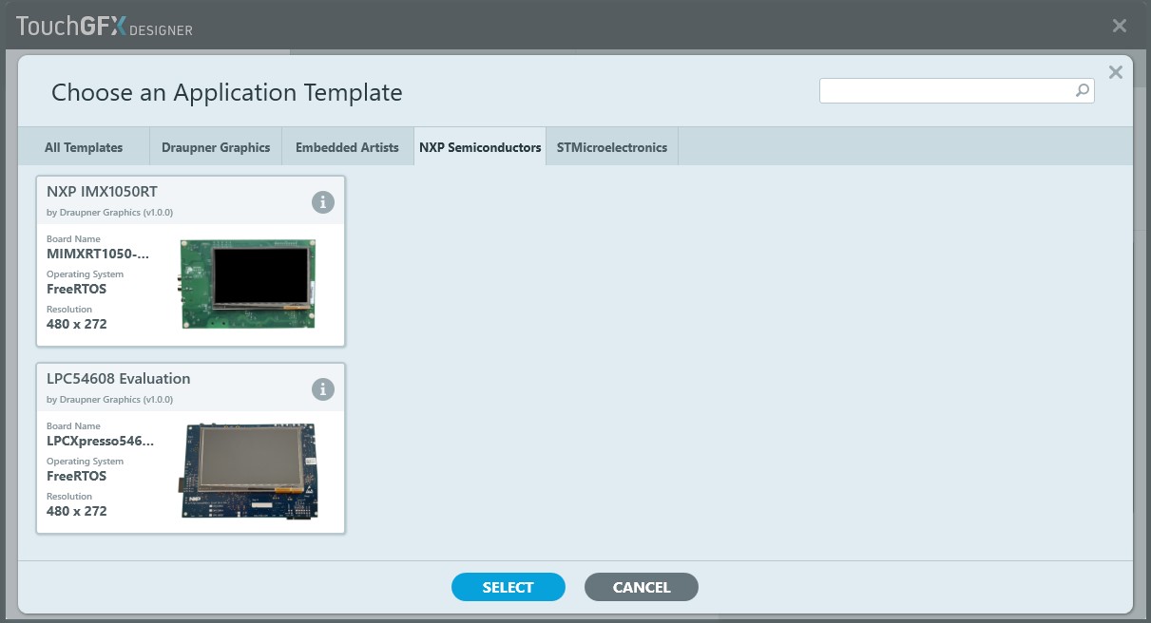The image size is (1151, 623).
Task: Click the MIMXRT1050 board name text
Action: (x=100, y=254)
